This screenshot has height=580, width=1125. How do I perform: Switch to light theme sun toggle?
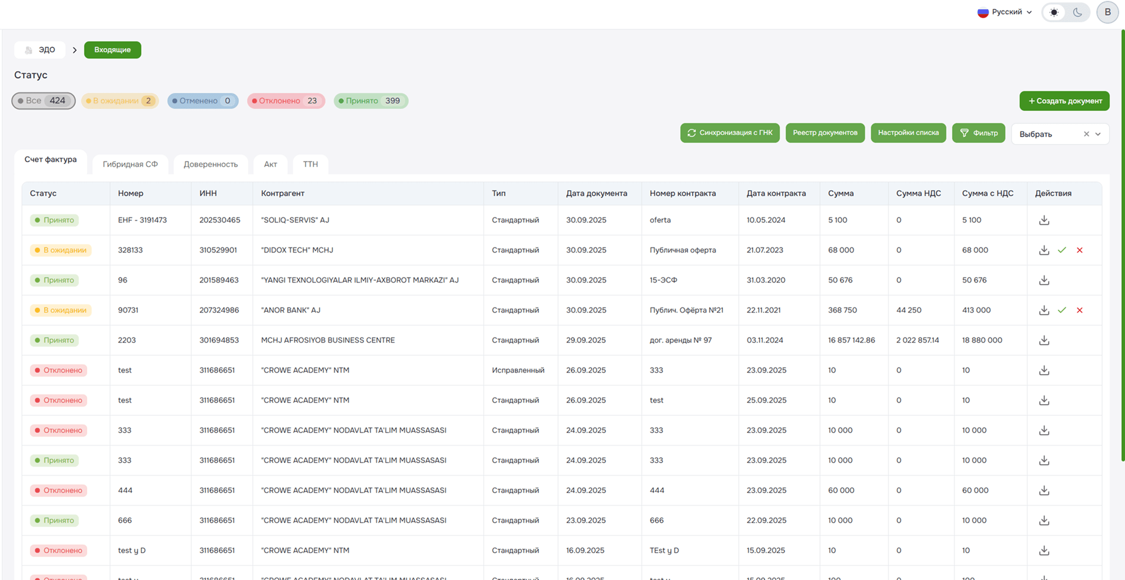tap(1054, 12)
